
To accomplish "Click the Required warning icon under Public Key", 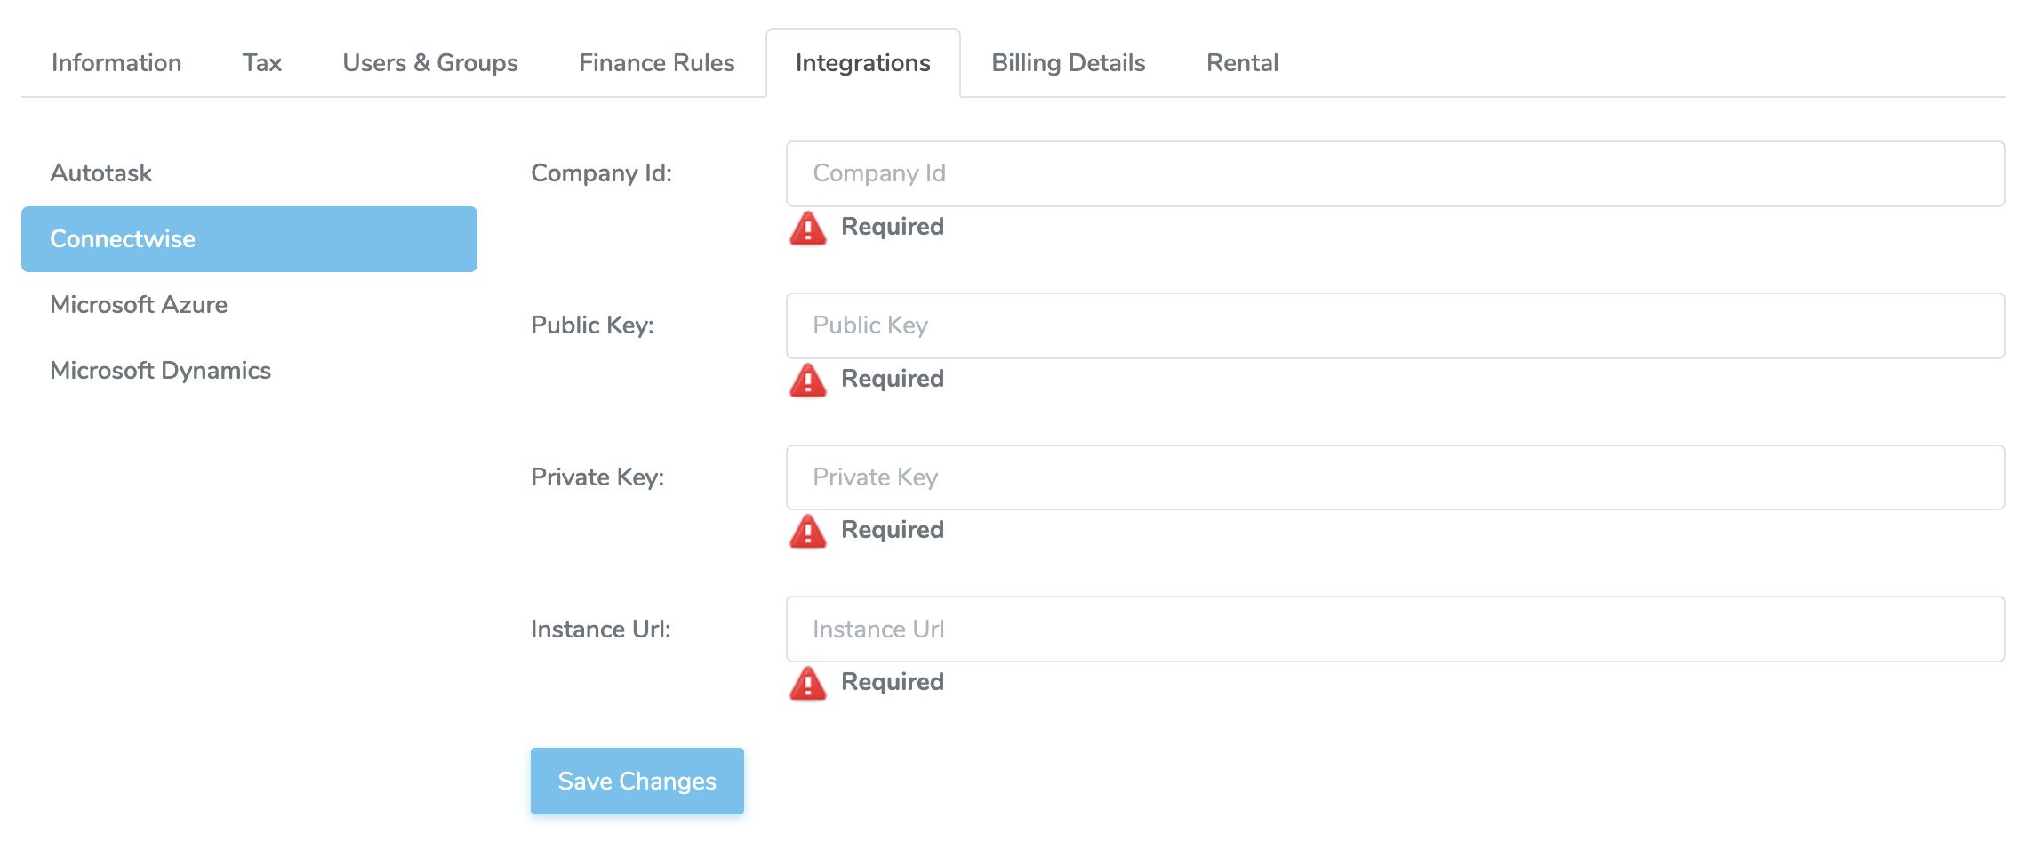I will click(808, 380).
